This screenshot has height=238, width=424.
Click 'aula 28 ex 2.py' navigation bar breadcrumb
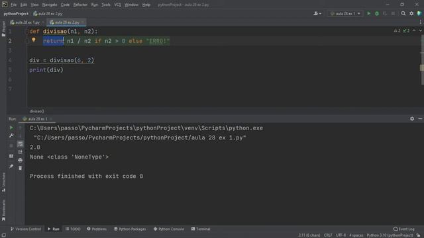coord(48,13)
